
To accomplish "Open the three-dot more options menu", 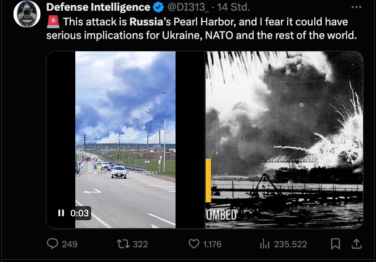I will [356, 8].
